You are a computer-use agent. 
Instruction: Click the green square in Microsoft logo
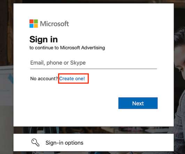point(36,22)
